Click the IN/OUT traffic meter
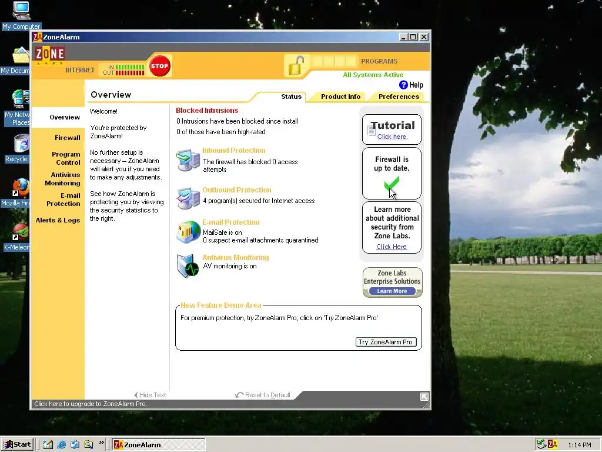Viewport: 602px width, 452px height. click(123, 70)
